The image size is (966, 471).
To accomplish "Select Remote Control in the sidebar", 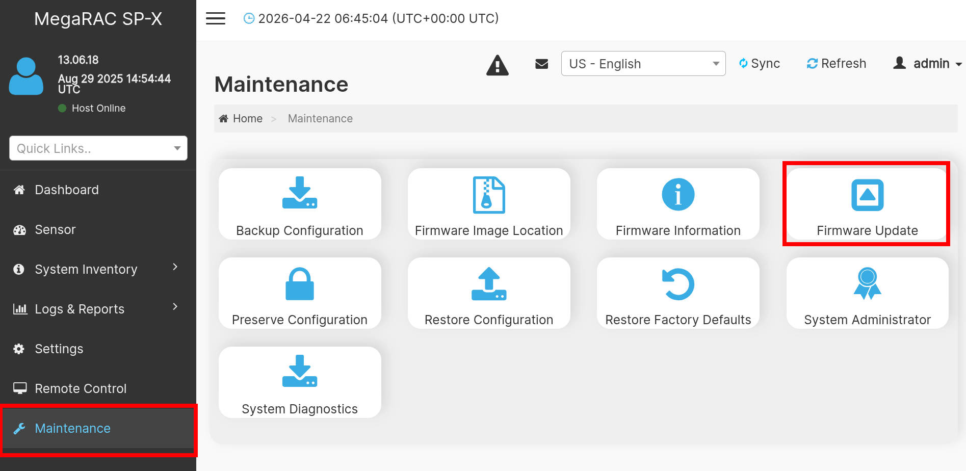I will click(98, 388).
